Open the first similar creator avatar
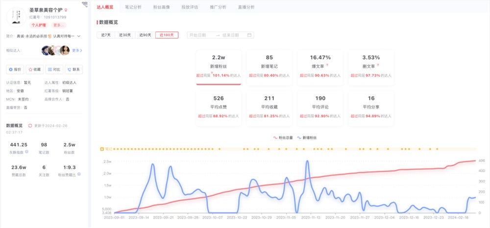Screen dimensions: 490x228 pos(46,50)
